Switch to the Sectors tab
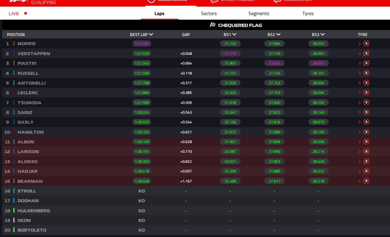Screen dimensions: 390x237 pos(209,14)
